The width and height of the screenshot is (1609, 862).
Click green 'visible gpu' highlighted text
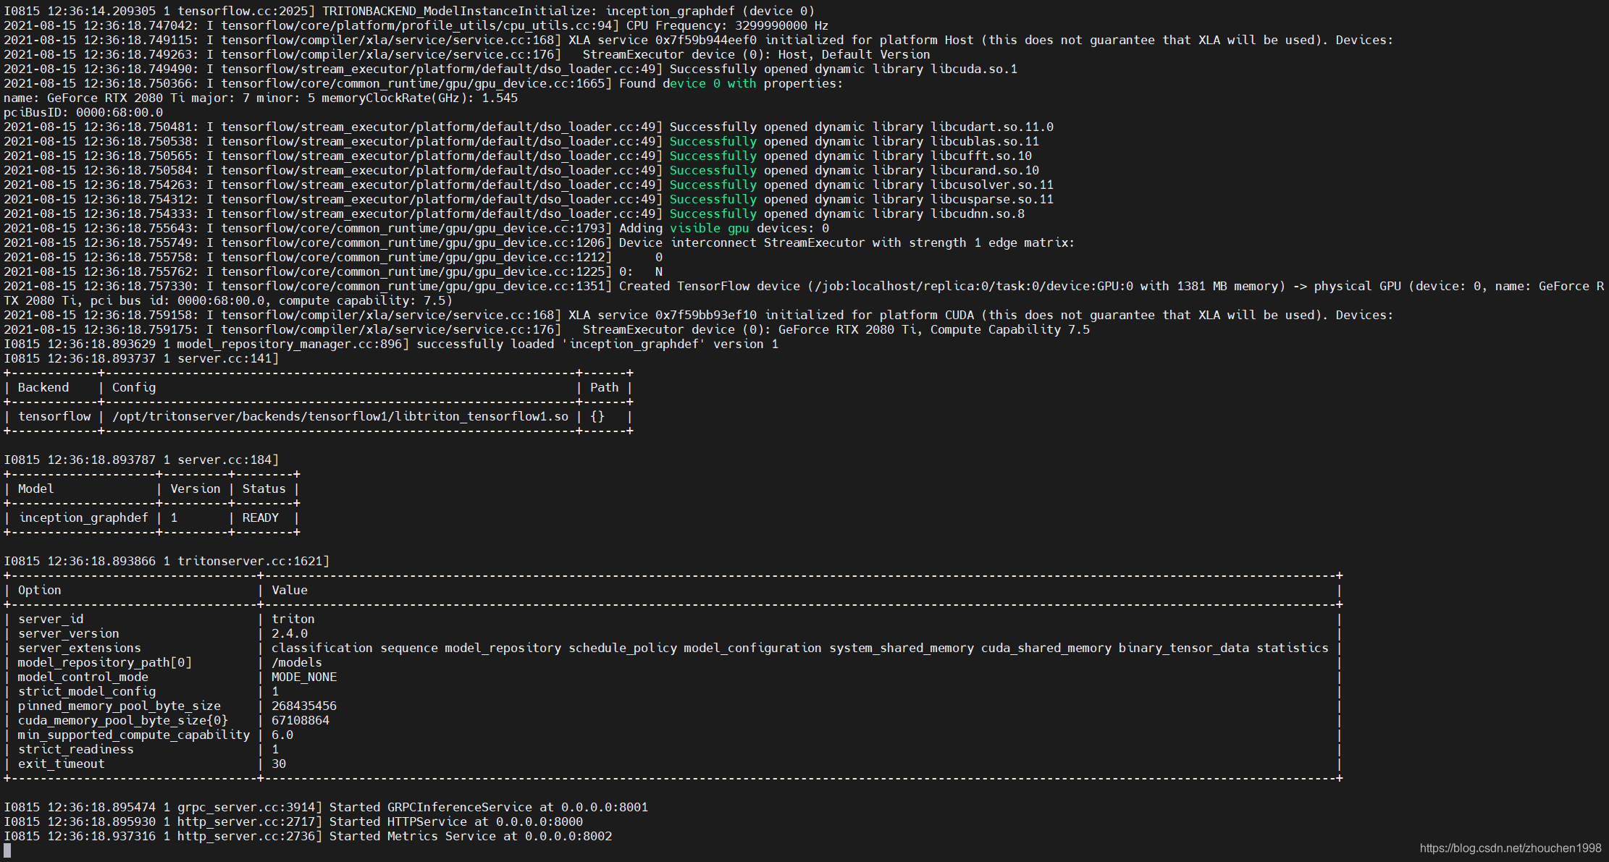[x=709, y=228]
